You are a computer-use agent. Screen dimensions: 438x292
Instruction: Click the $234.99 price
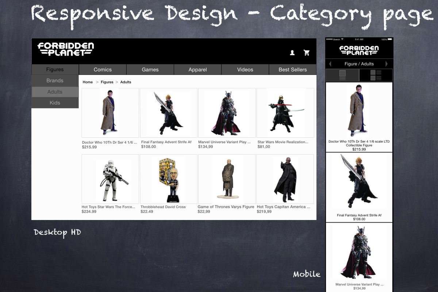point(89,212)
